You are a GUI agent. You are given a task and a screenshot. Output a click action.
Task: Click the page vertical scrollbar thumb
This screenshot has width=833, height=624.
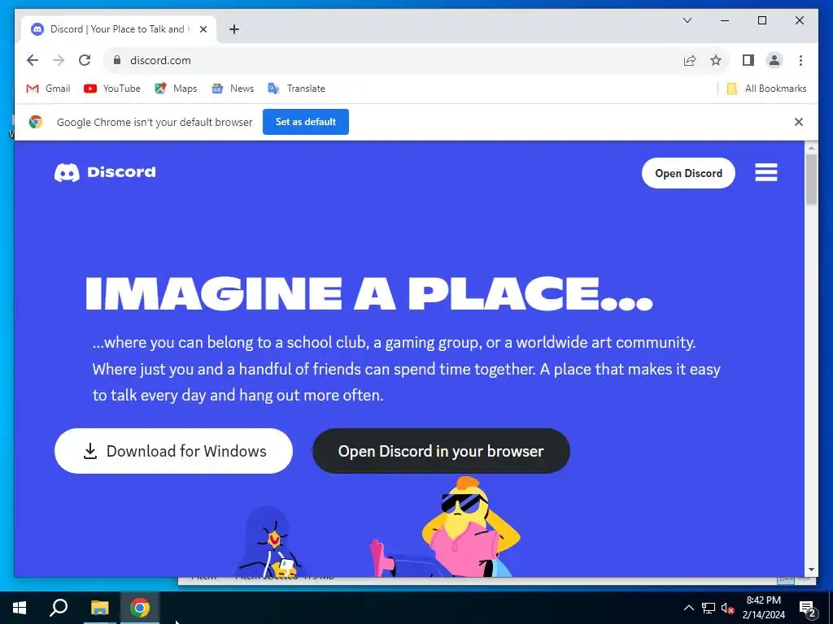(811, 180)
